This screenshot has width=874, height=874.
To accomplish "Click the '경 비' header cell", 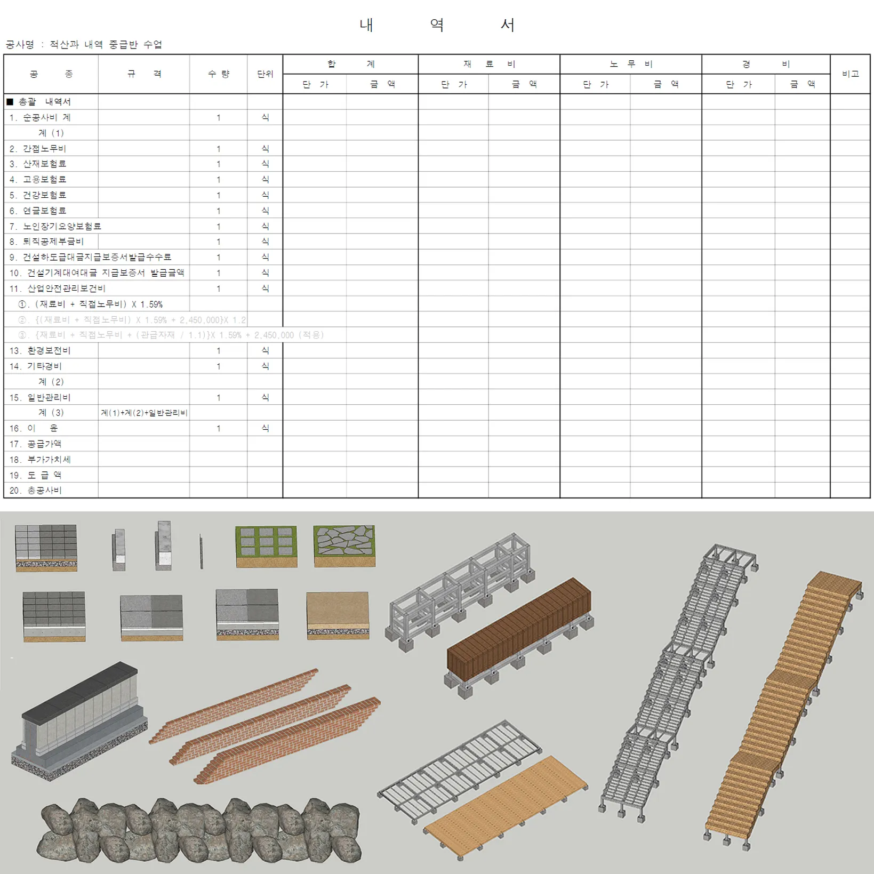I will point(766,65).
